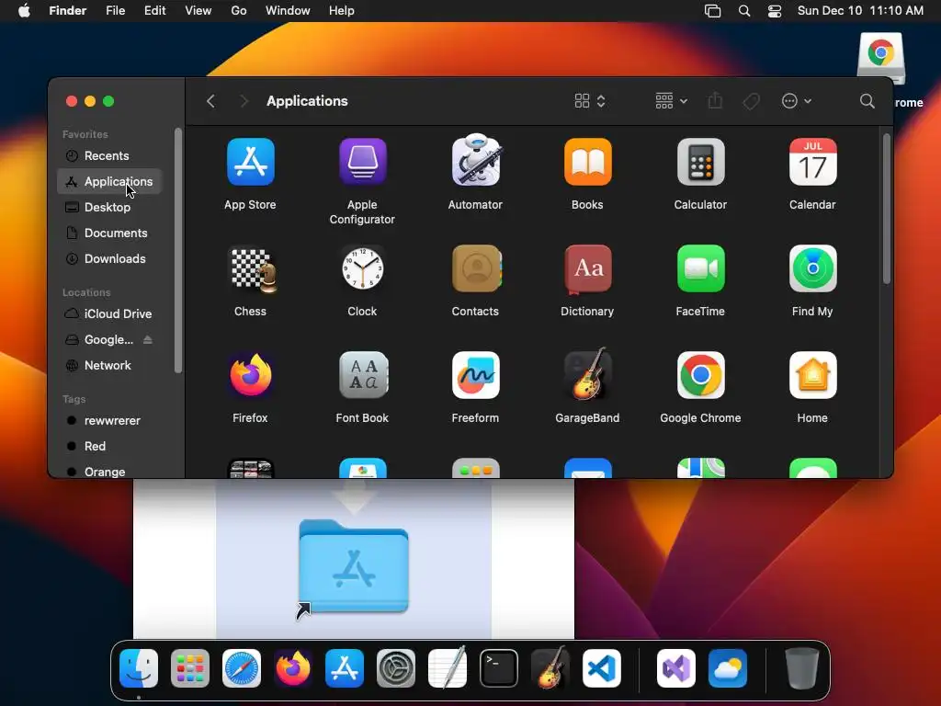Click the Edit Tags toolbar icon
This screenshot has height=706, width=941.
751,101
